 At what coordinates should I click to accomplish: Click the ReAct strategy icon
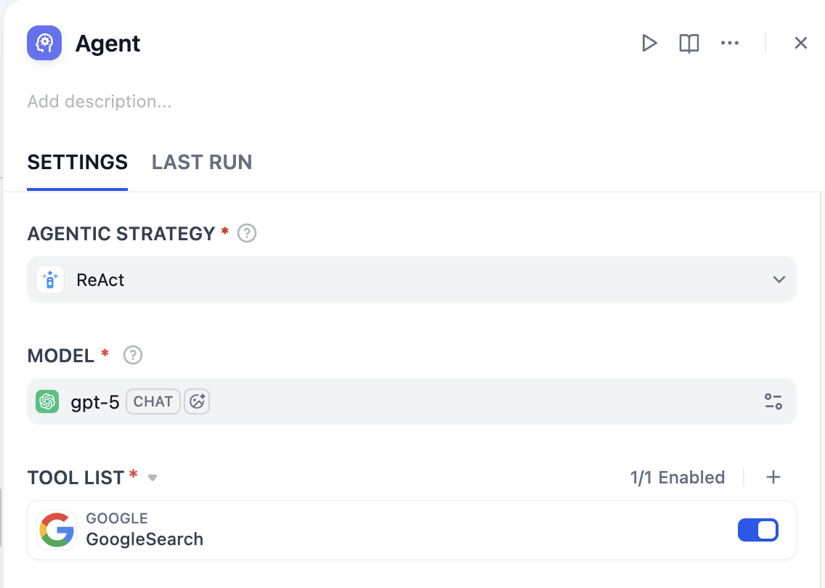point(50,279)
